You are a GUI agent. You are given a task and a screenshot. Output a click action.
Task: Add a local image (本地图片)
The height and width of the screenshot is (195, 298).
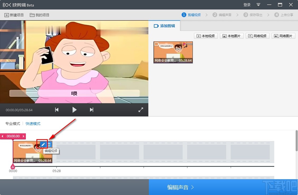coord(231,36)
